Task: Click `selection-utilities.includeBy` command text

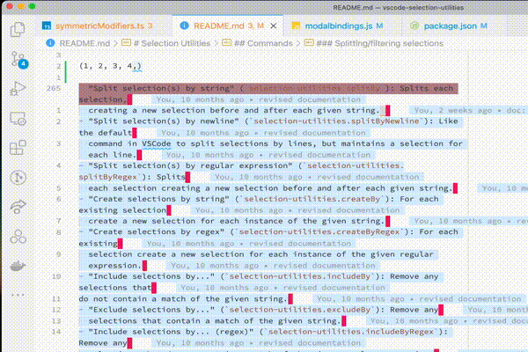Action: point(300,276)
